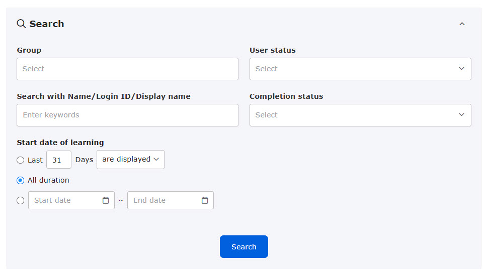Focus the Group select field
This screenshot has height=277, width=488.
[x=127, y=69]
